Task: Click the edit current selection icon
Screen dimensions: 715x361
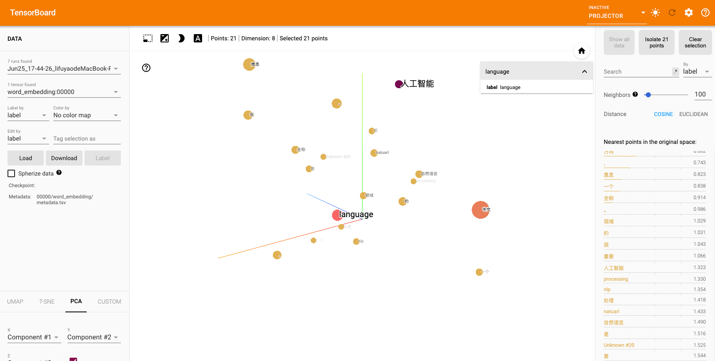Action: click(165, 38)
